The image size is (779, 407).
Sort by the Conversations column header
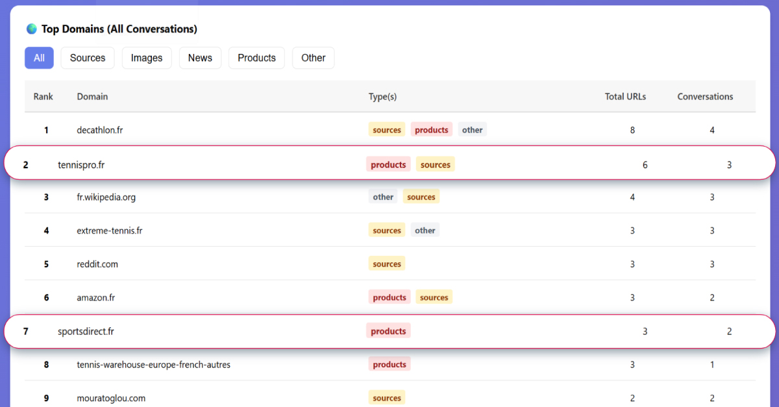(x=705, y=97)
